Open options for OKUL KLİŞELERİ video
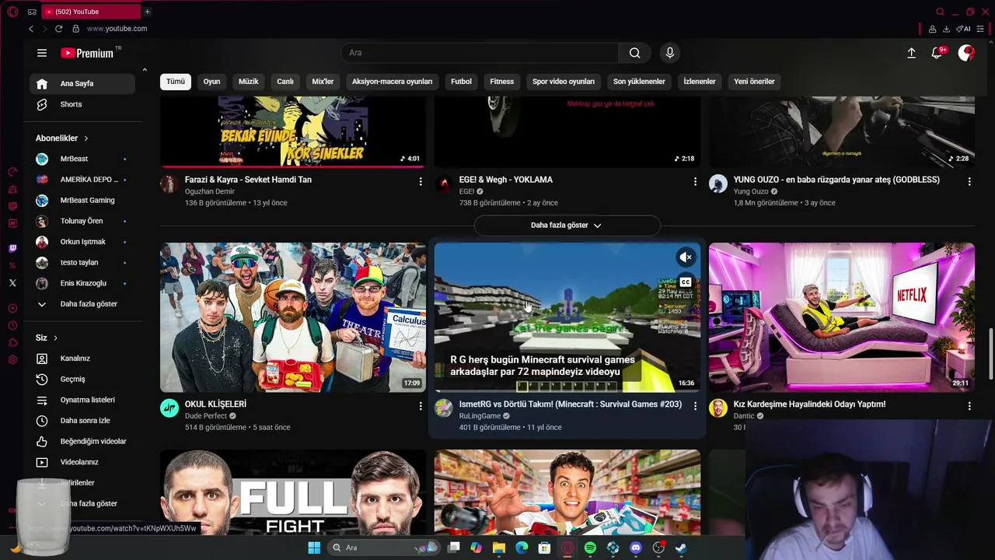 tap(421, 406)
